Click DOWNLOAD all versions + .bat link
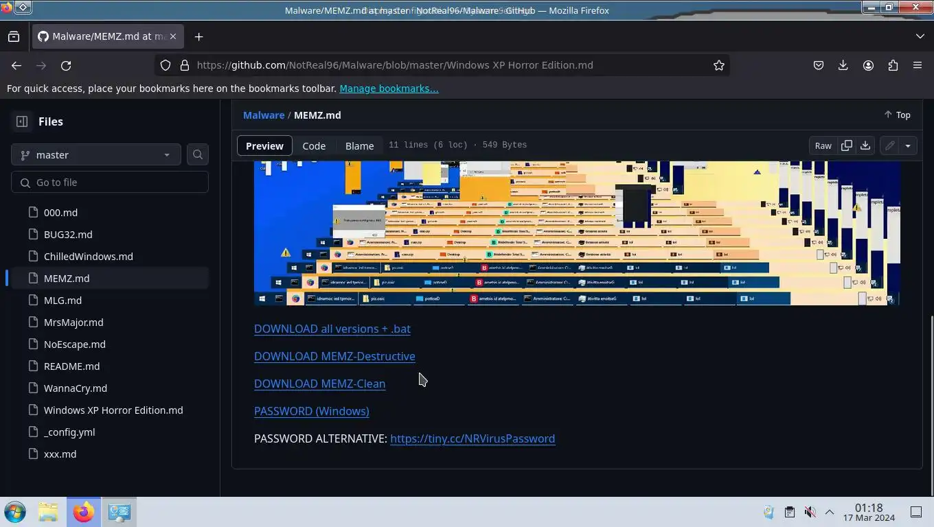Viewport: 934px width, 527px height. (332, 329)
